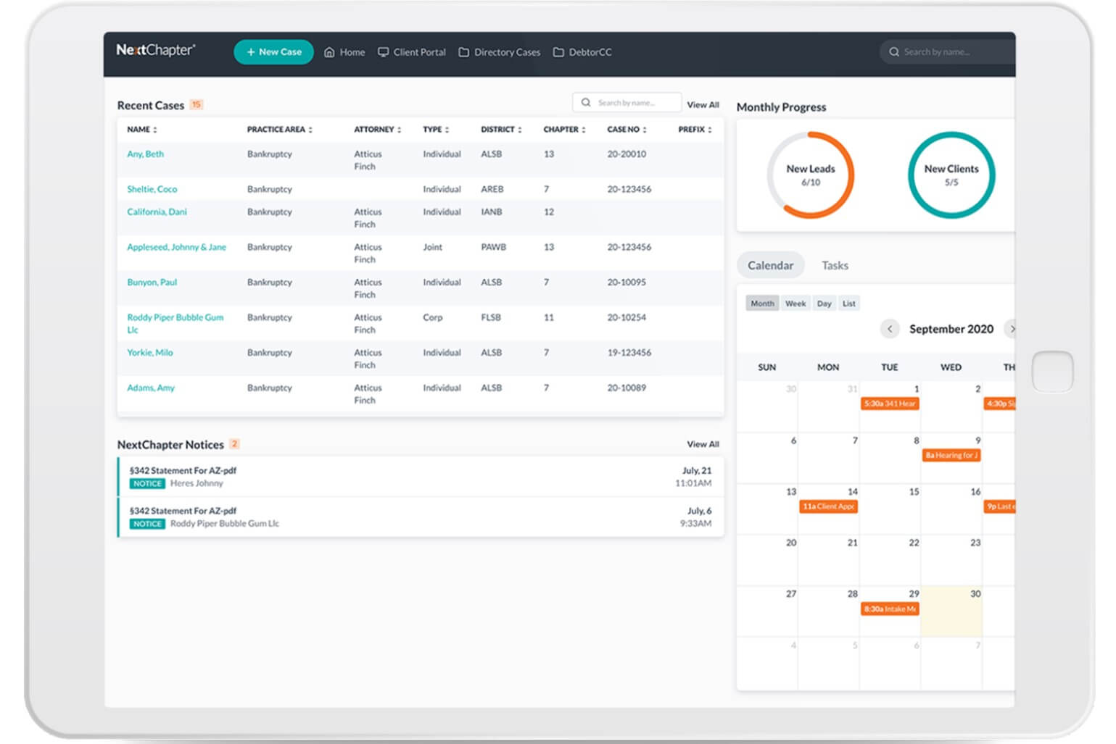Screen dimensions: 1116x744
Task: Select the Day calendar view
Action: [x=824, y=304]
